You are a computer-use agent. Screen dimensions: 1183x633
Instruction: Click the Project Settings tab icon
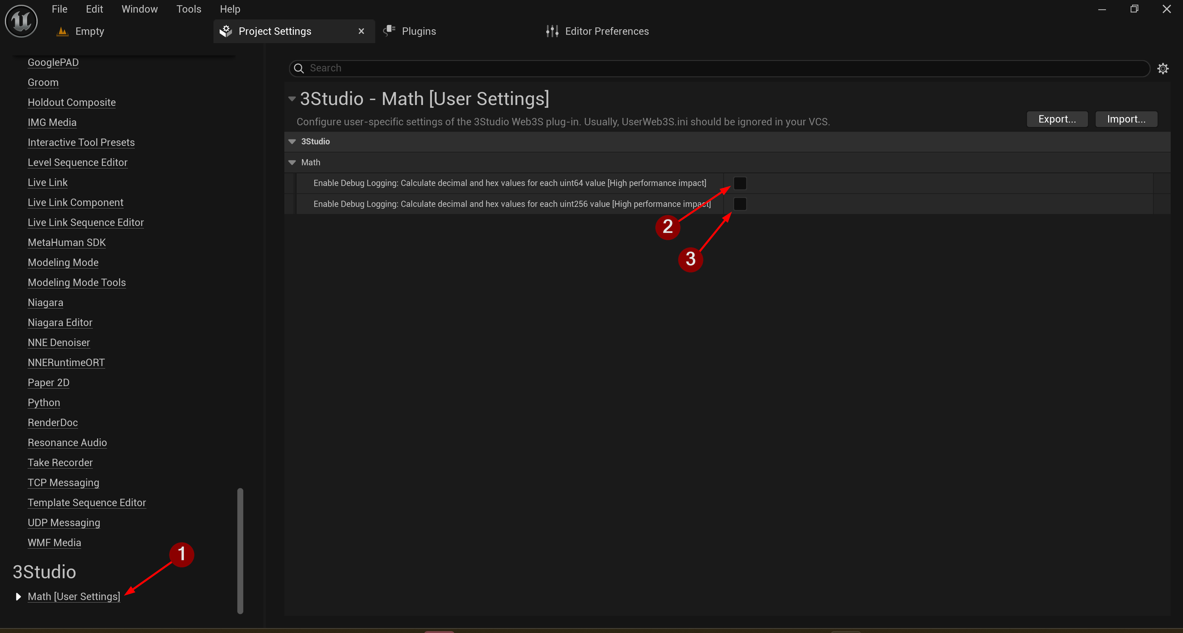point(226,31)
